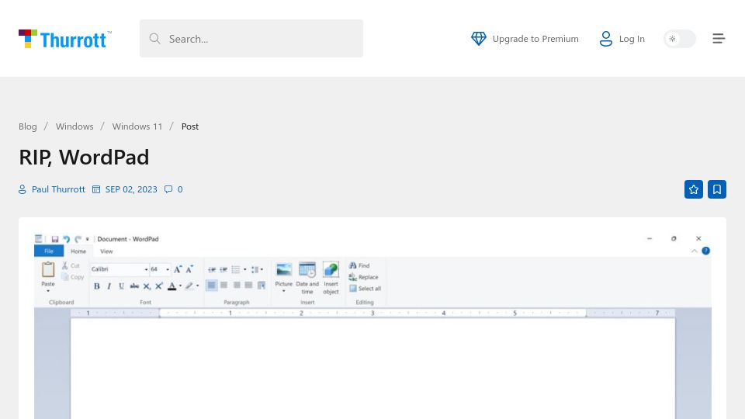Focus the Search input field
The width and height of the screenshot is (745, 419).
pyautogui.click(x=251, y=39)
